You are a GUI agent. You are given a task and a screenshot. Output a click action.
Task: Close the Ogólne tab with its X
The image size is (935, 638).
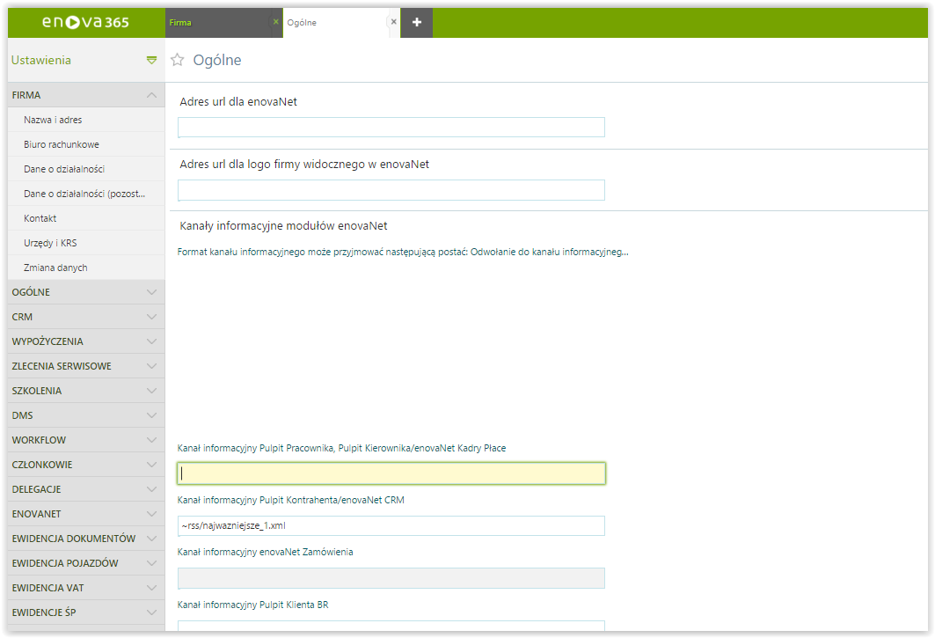tap(393, 22)
